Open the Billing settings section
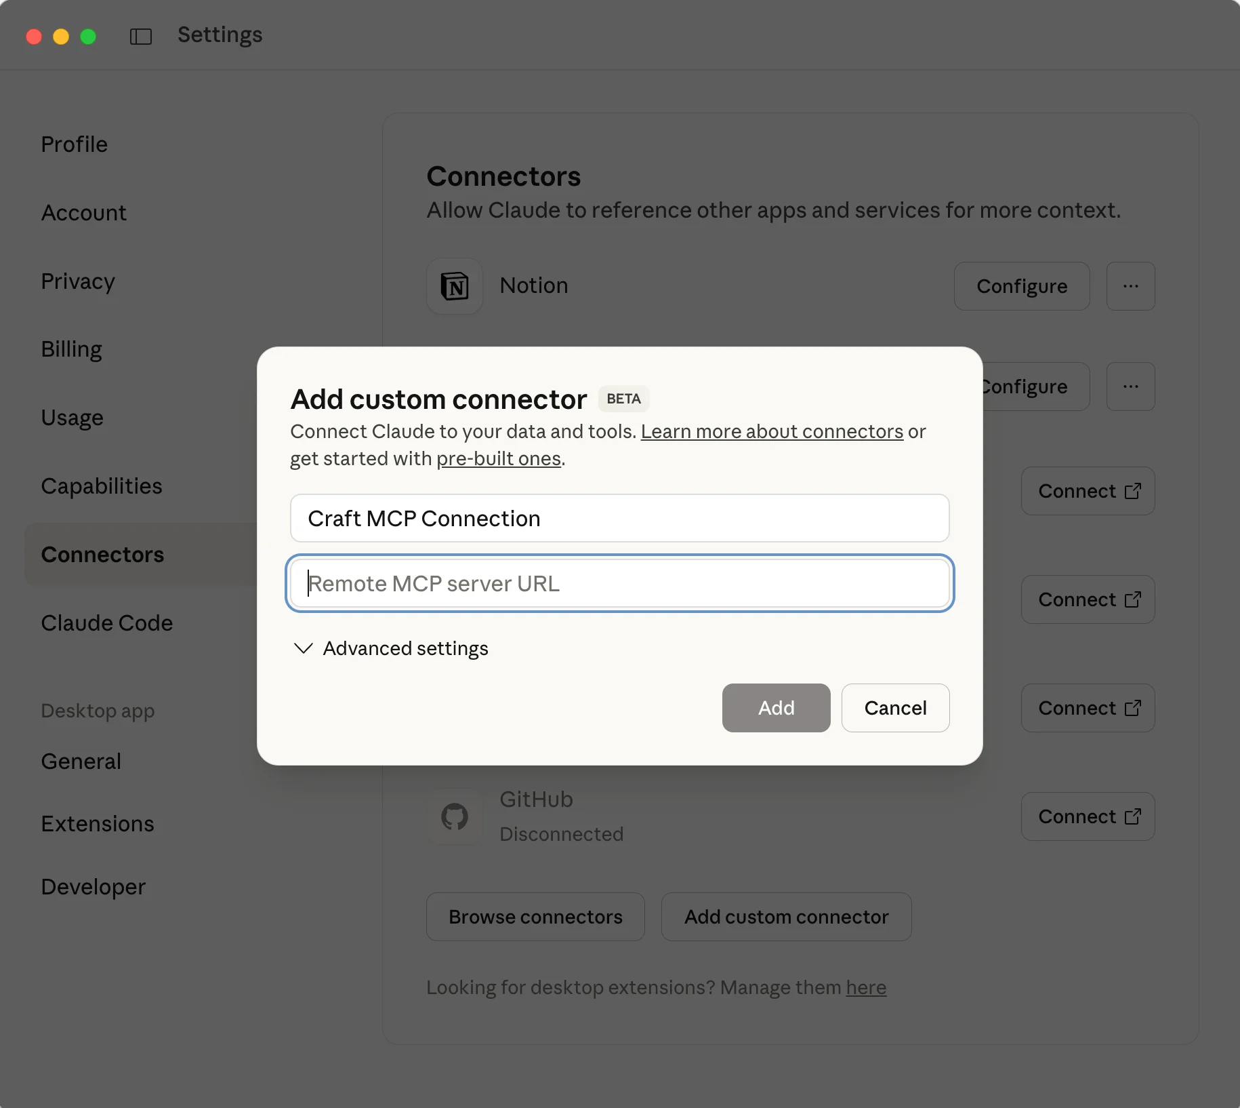The image size is (1240, 1108). tap(71, 349)
